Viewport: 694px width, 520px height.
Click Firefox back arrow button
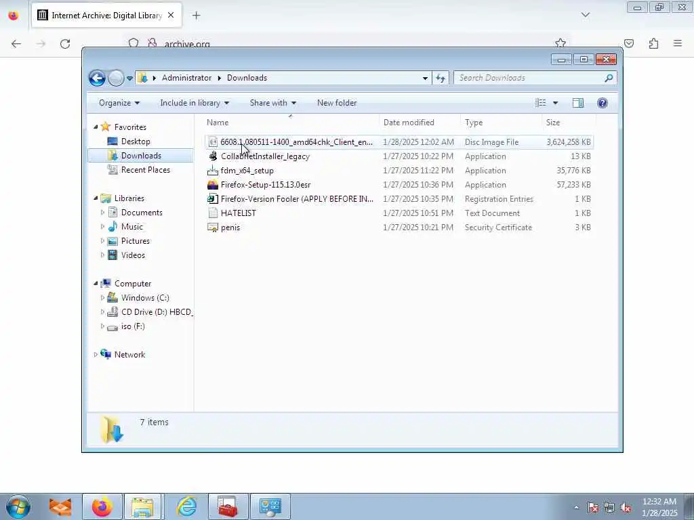tap(16, 43)
